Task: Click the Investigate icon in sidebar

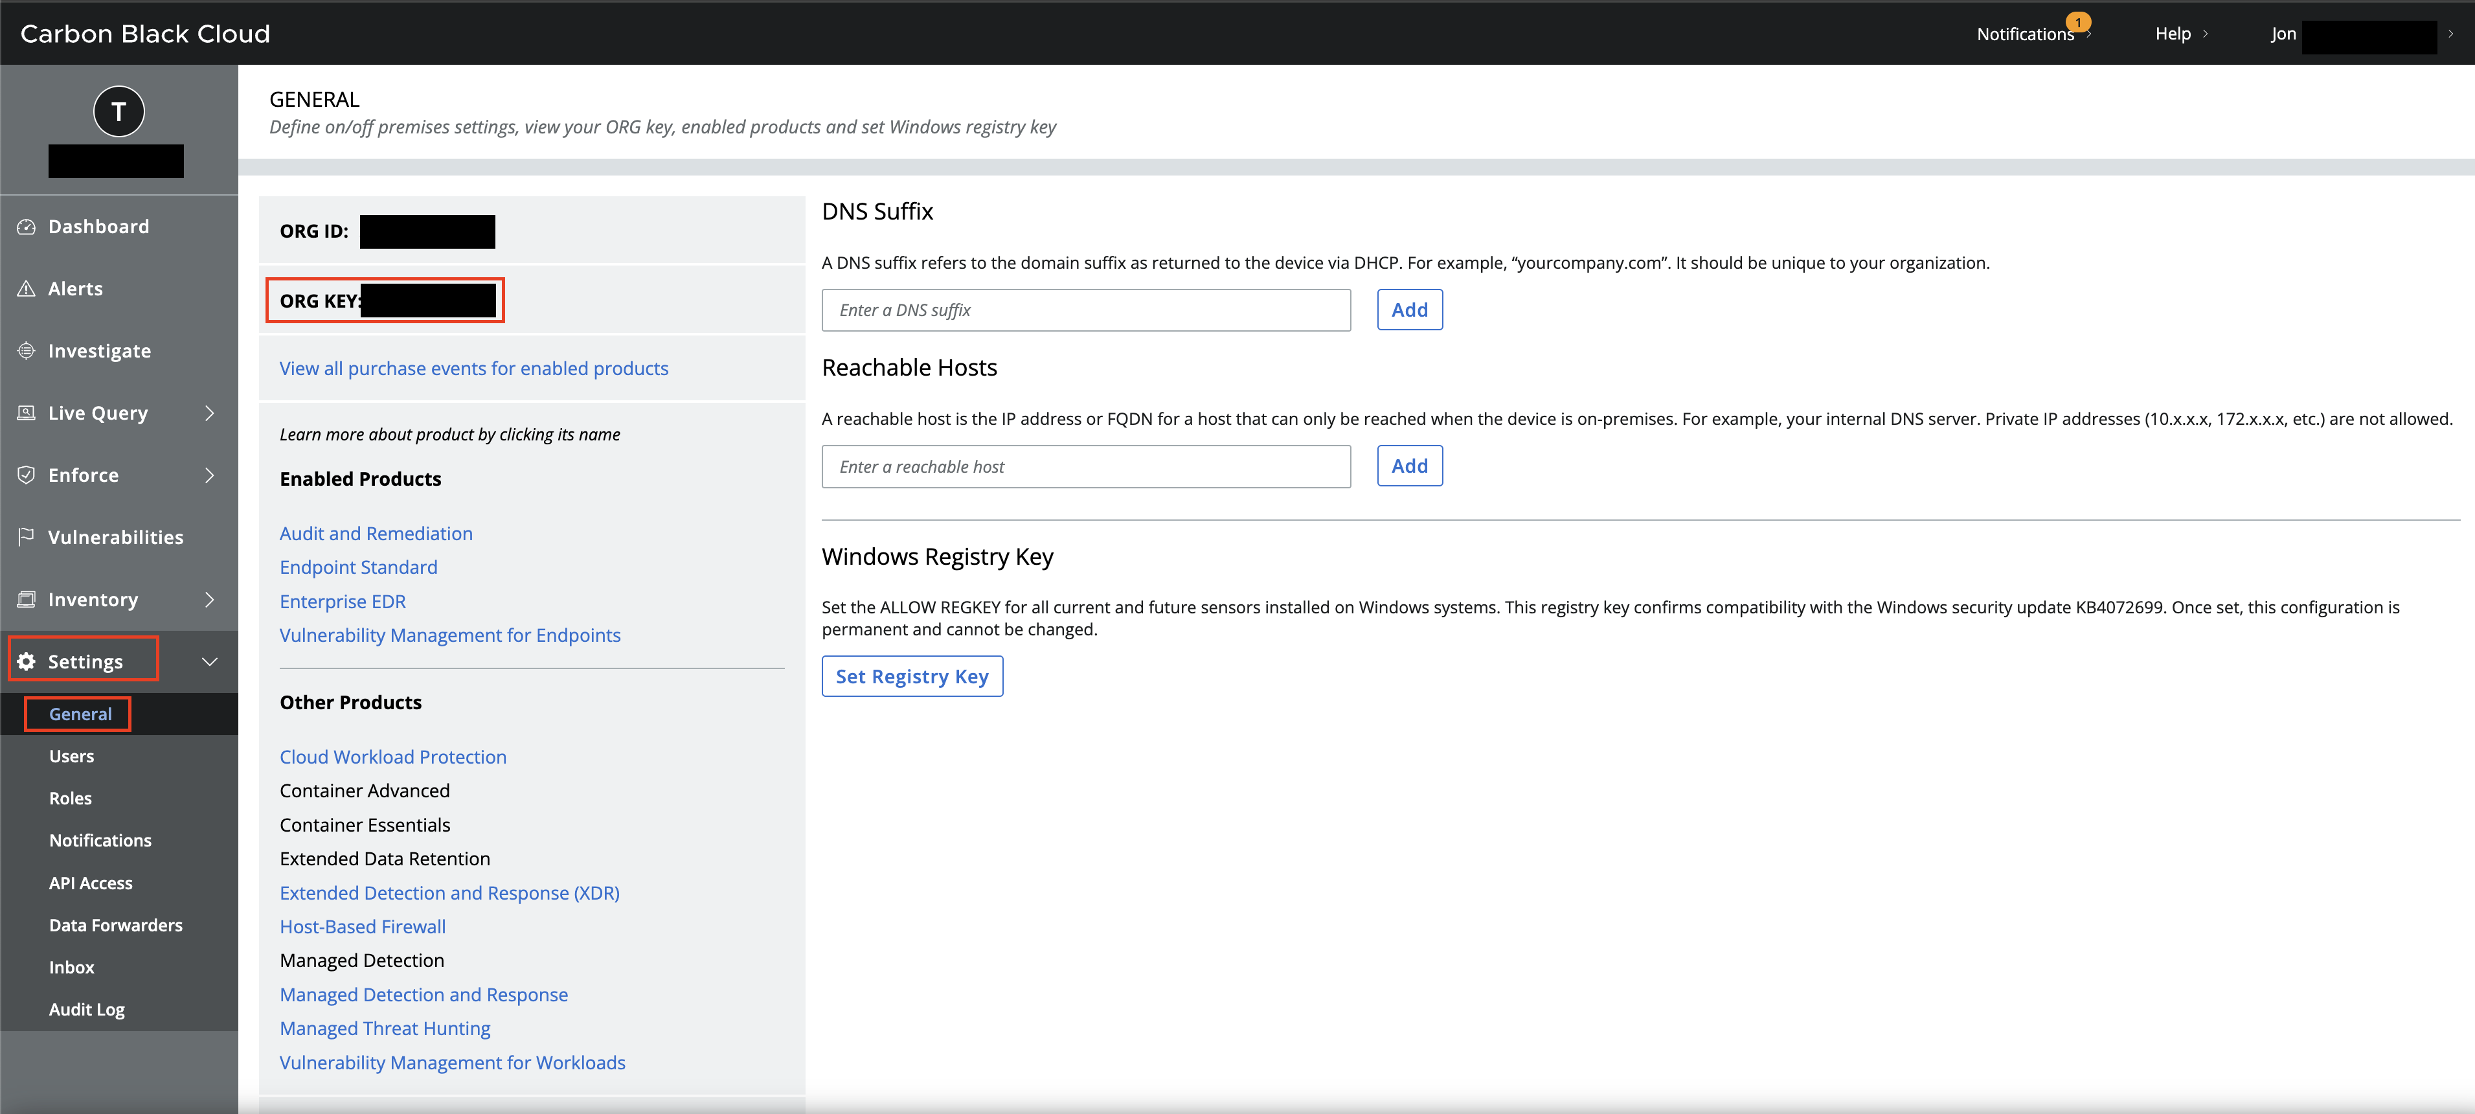Action: pos(26,351)
